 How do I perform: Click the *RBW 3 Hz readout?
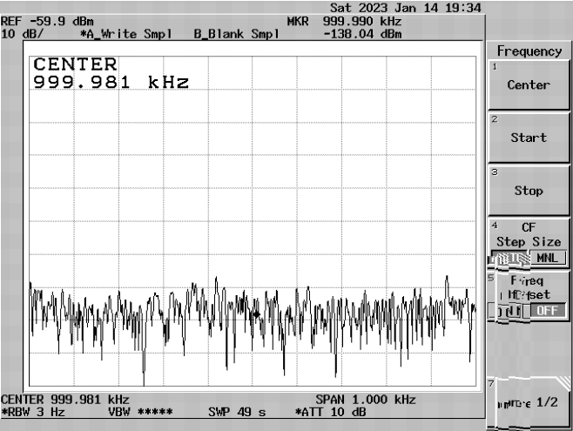tap(33, 412)
